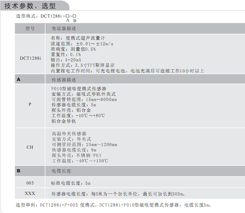The height and width of the screenshot is (213, 245).
Task: Click the bold 'A' section header cell
Action: (30, 79)
